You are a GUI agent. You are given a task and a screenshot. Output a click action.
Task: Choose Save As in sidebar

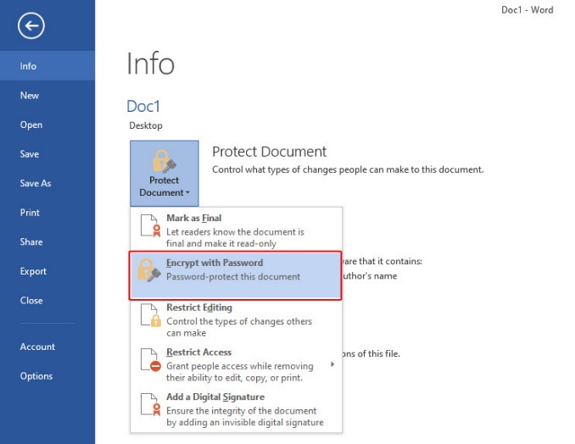tap(47, 183)
